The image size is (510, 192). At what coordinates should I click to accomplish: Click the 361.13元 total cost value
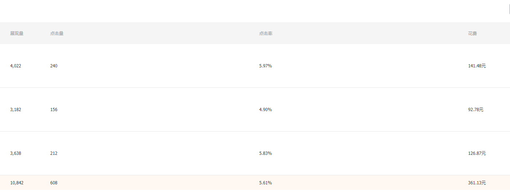click(477, 183)
